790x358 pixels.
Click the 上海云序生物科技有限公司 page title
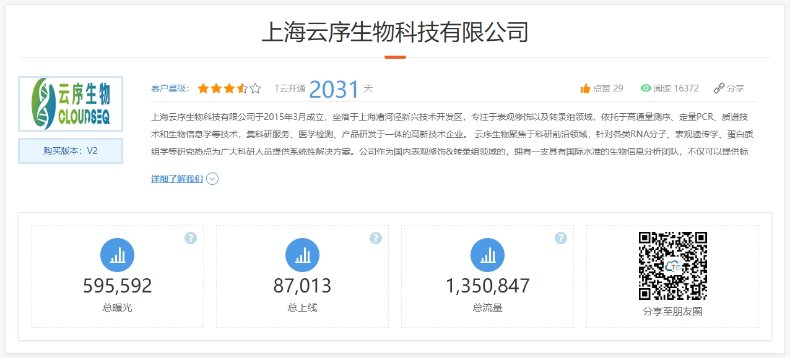coord(395,32)
